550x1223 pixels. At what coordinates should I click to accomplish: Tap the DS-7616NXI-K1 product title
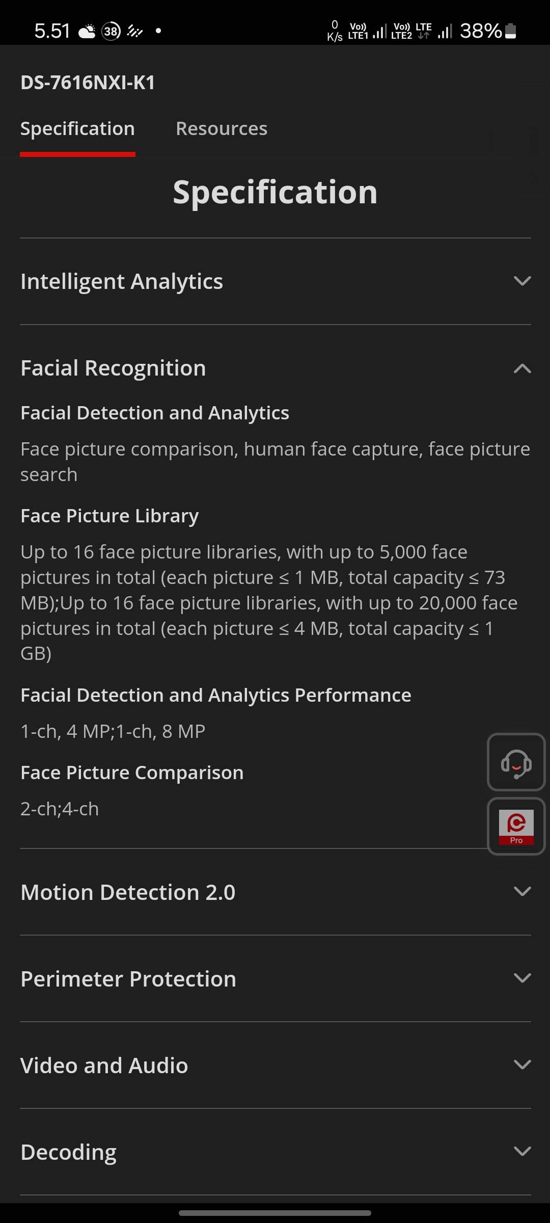pos(88,83)
